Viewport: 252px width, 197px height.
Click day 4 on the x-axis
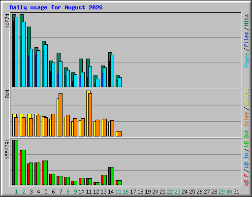click(x=38, y=192)
